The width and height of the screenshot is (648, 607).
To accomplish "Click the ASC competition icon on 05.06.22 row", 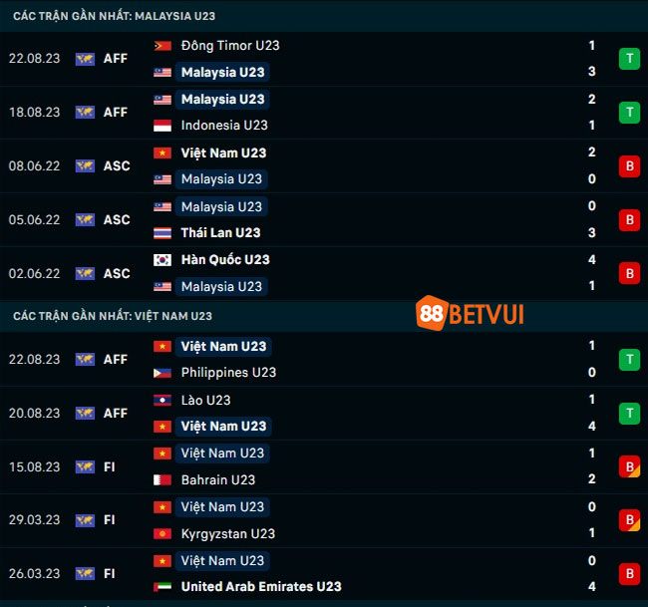I will (85, 220).
